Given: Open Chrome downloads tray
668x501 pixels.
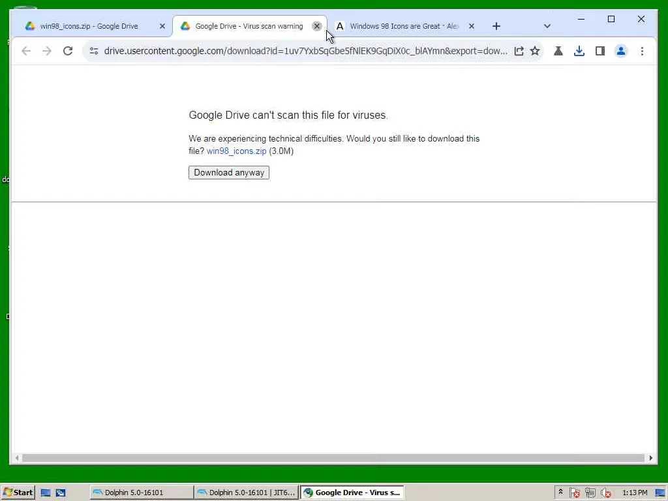Looking at the screenshot, I should click(x=579, y=51).
